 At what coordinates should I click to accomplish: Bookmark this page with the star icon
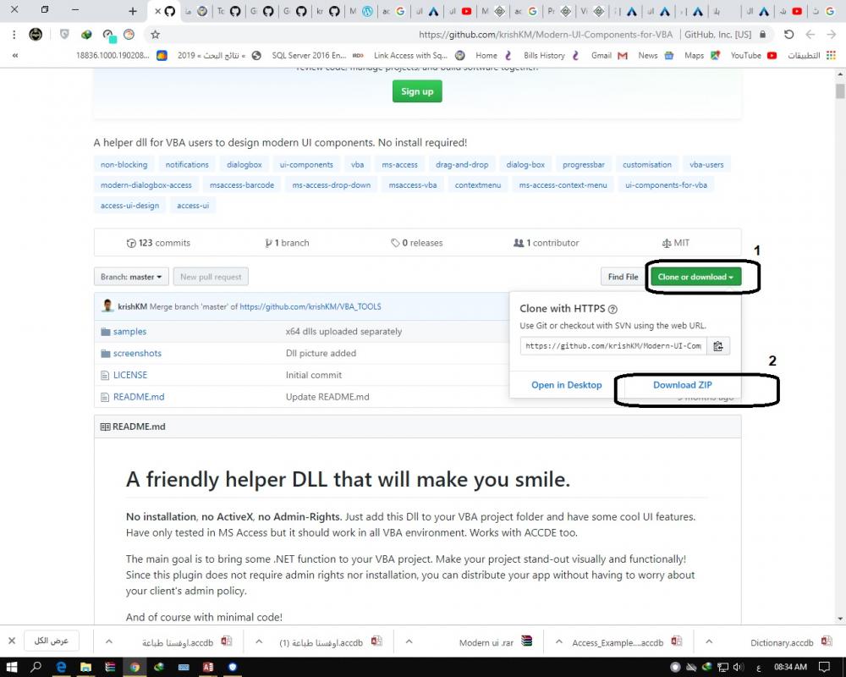(156, 35)
